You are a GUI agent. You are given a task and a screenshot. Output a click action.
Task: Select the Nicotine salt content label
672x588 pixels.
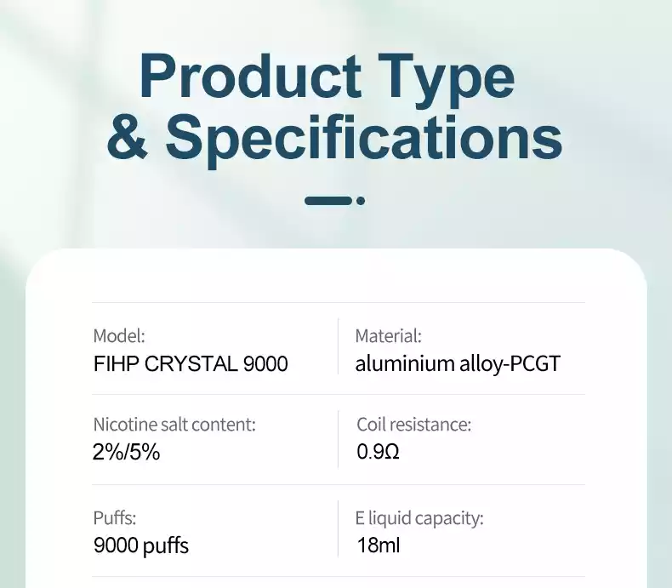tap(174, 425)
